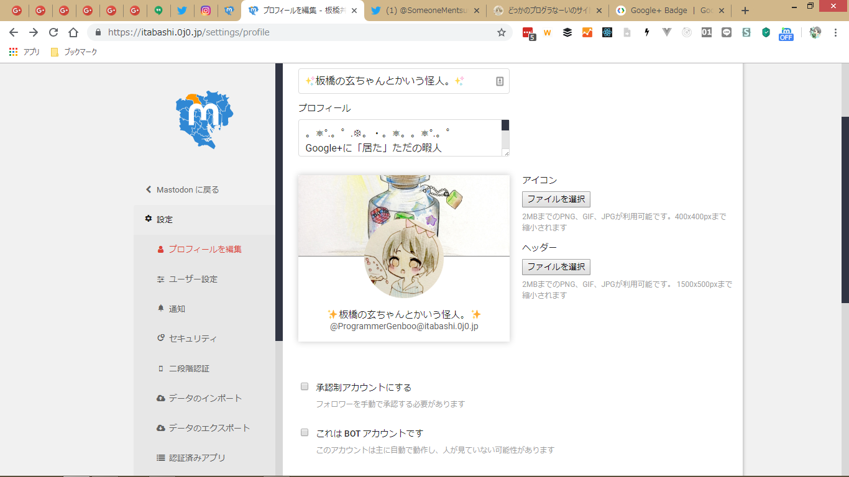The width and height of the screenshot is (849, 477).
Task: Open the Buffer stacked-layers extension icon
Action: (x=567, y=32)
